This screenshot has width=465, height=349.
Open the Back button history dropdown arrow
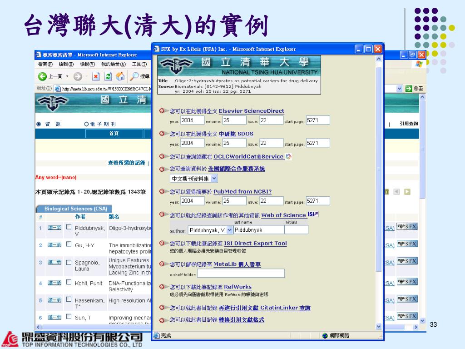[67, 76]
